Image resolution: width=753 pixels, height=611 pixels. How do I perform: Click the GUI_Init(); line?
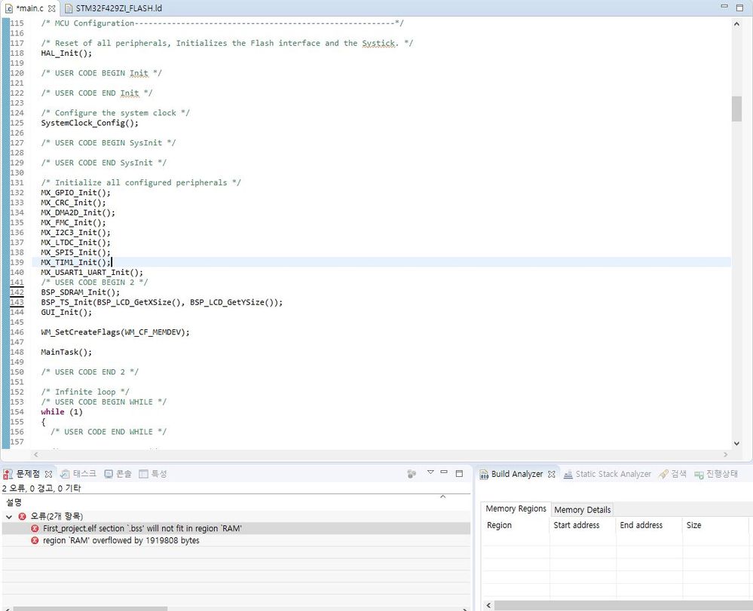(x=66, y=312)
